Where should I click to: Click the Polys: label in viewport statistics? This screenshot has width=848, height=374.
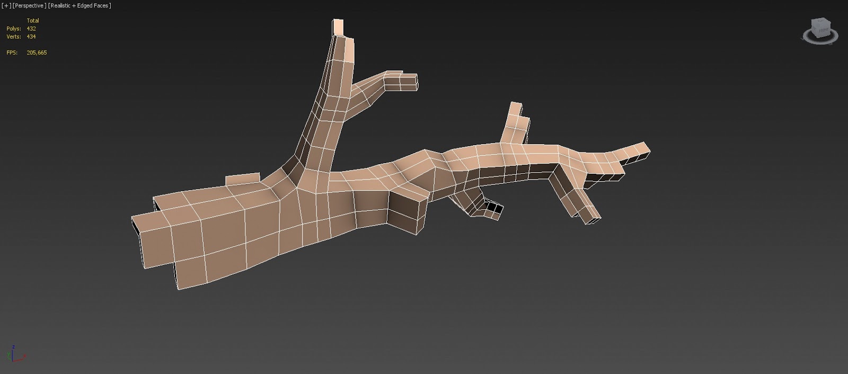14,29
